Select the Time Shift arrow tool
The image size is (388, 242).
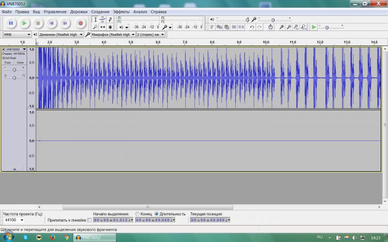(102, 27)
